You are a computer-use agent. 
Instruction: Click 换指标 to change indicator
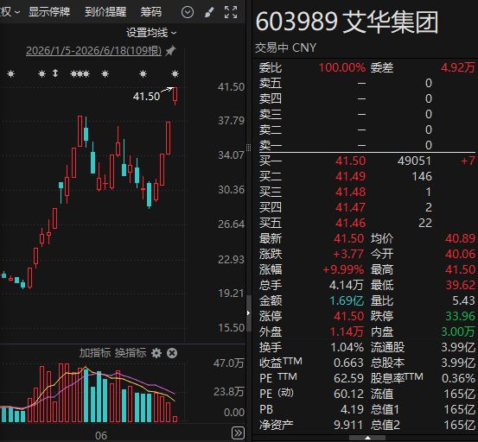pos(131,353)
